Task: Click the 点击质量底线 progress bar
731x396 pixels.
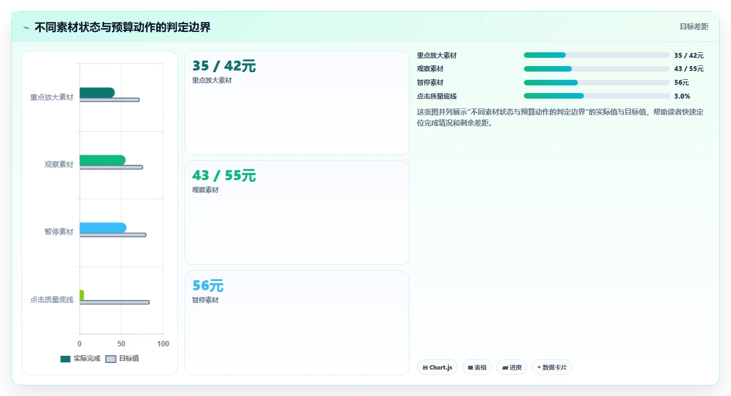Action: [x=597, y=96]
